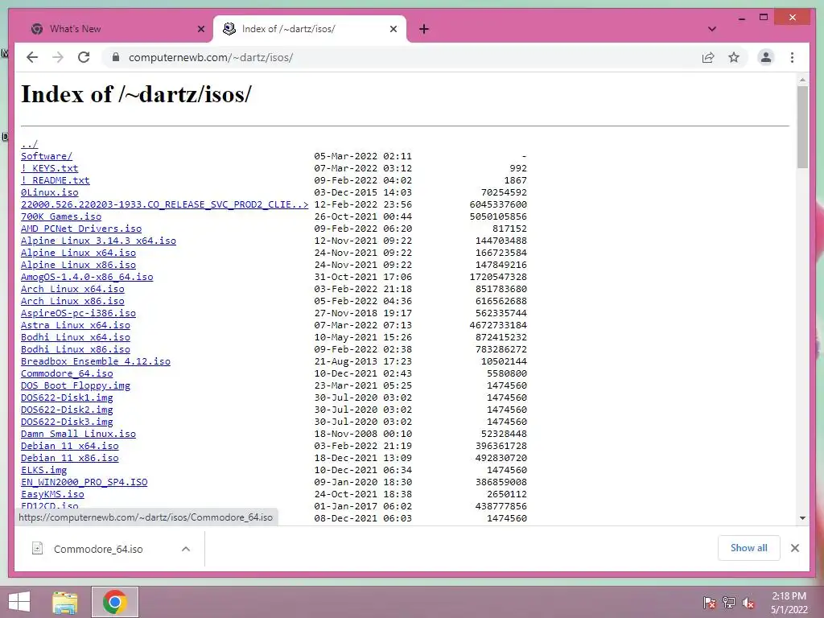Download 0Linux.iso
The width and height of the screenshot is (824, 618).
[x=49, y=192]
